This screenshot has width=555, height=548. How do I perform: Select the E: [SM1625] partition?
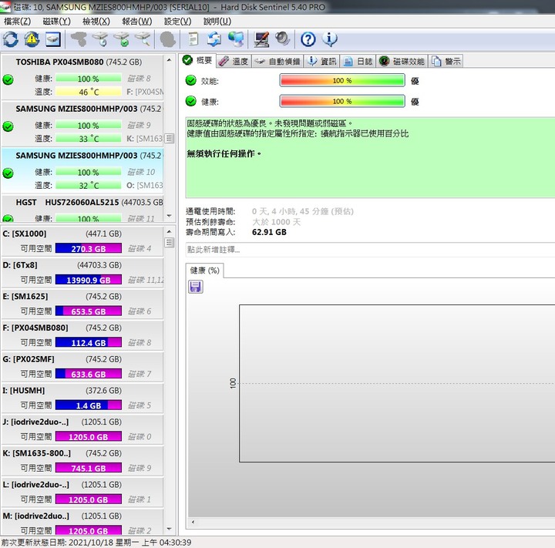[x=82, y=304]
